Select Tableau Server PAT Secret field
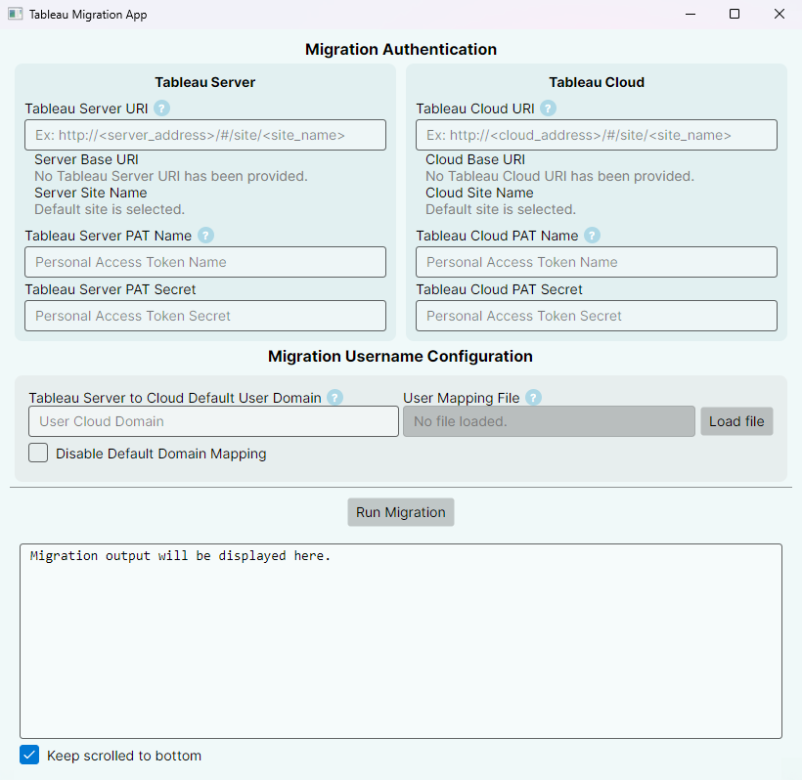 tap(205, 316)
